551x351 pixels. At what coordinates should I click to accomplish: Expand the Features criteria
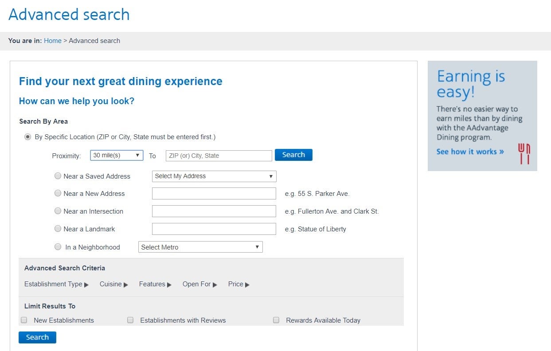[155, 285]
